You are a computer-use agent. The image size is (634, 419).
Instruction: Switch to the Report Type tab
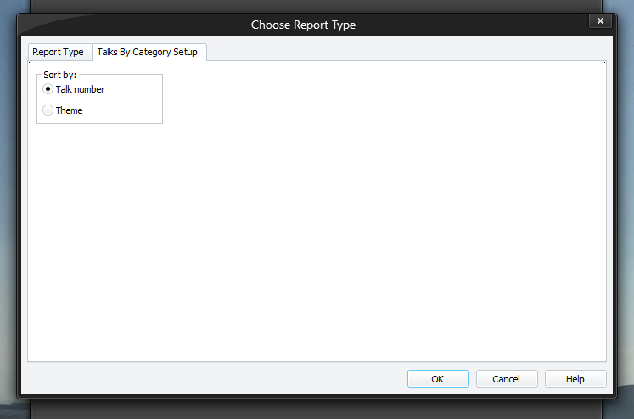pos(58,52)
